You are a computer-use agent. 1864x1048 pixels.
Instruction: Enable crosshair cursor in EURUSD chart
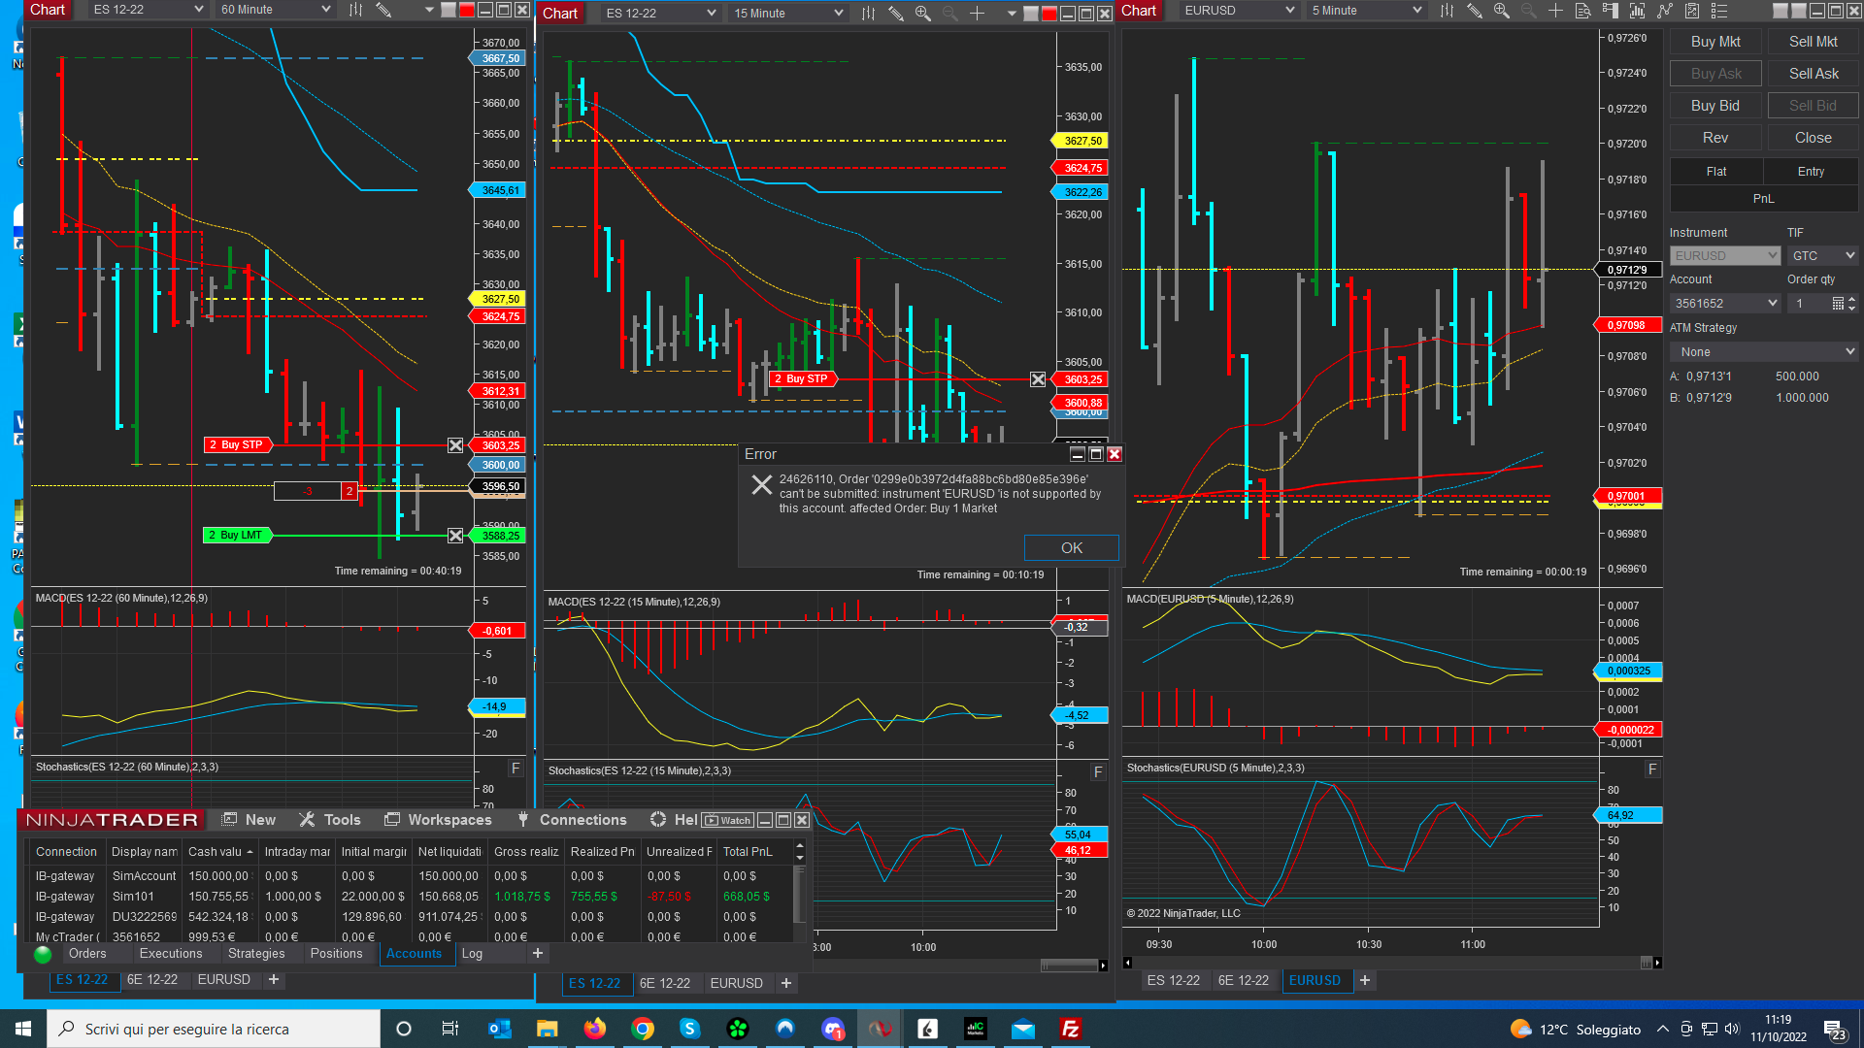click(x=1555, y=11)
